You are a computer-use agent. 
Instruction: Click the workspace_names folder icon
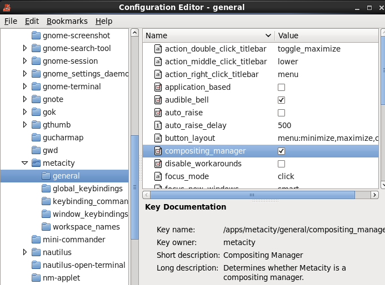(x=46, y=227)
